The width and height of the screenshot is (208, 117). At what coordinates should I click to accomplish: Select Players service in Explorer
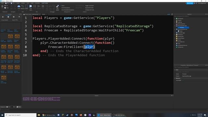tap(180, 20)
